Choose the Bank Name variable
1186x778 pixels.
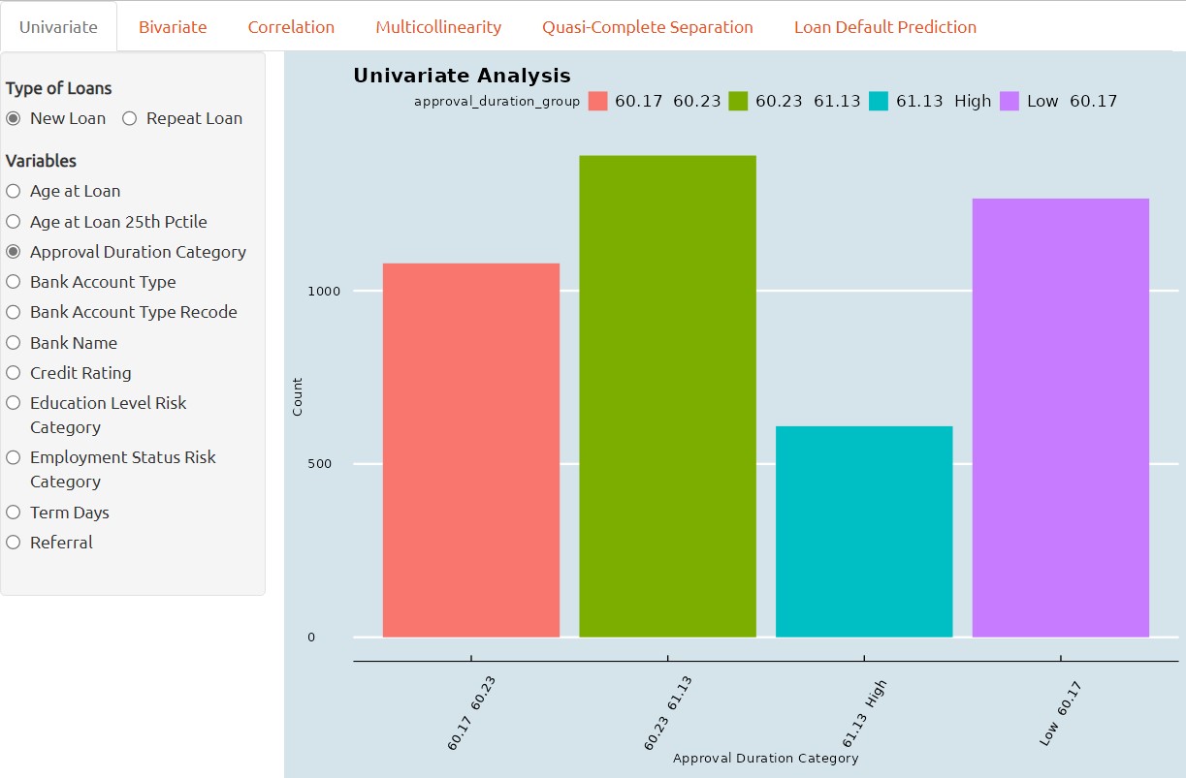(14, 343)
